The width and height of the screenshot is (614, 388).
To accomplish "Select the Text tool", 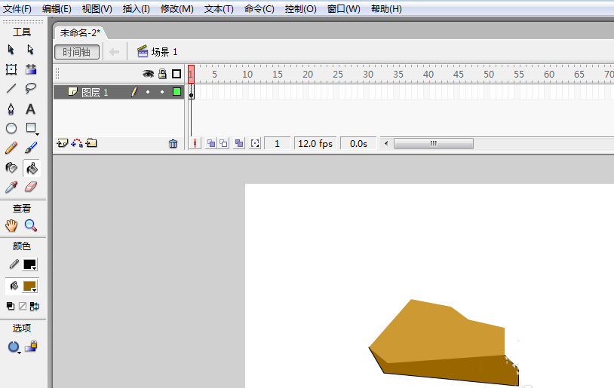I will (x=30, y=108).
